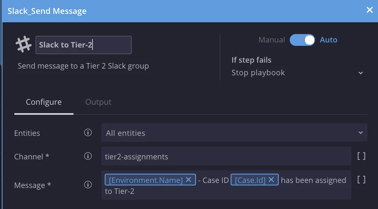Expand the Entities dropdown
The image size is (378, 209).
click(234, 133)
